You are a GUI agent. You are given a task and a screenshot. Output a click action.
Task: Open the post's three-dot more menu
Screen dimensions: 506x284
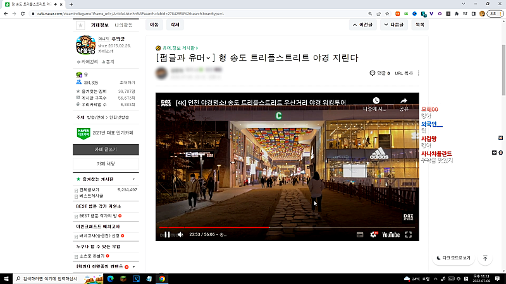[418, 73]
